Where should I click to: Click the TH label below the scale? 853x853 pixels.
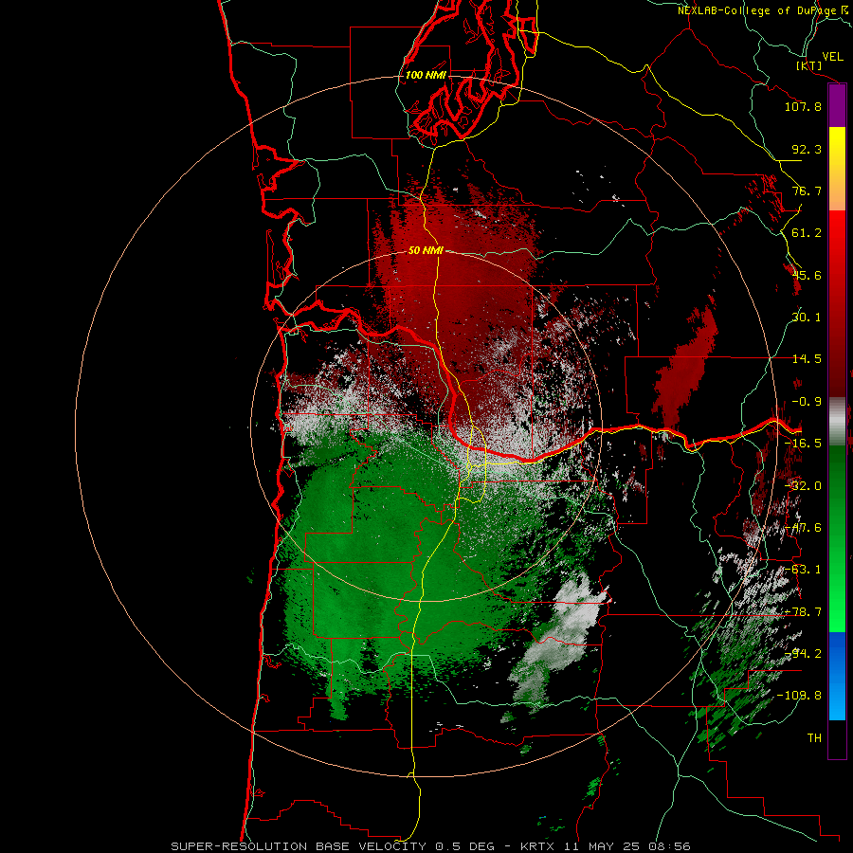(x=814, y=738)
